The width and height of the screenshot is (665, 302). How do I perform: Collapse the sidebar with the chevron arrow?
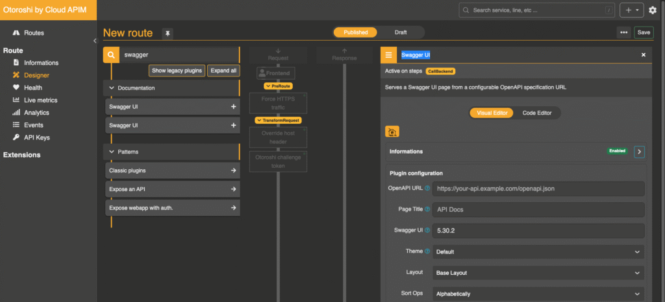tap(95, 41)
